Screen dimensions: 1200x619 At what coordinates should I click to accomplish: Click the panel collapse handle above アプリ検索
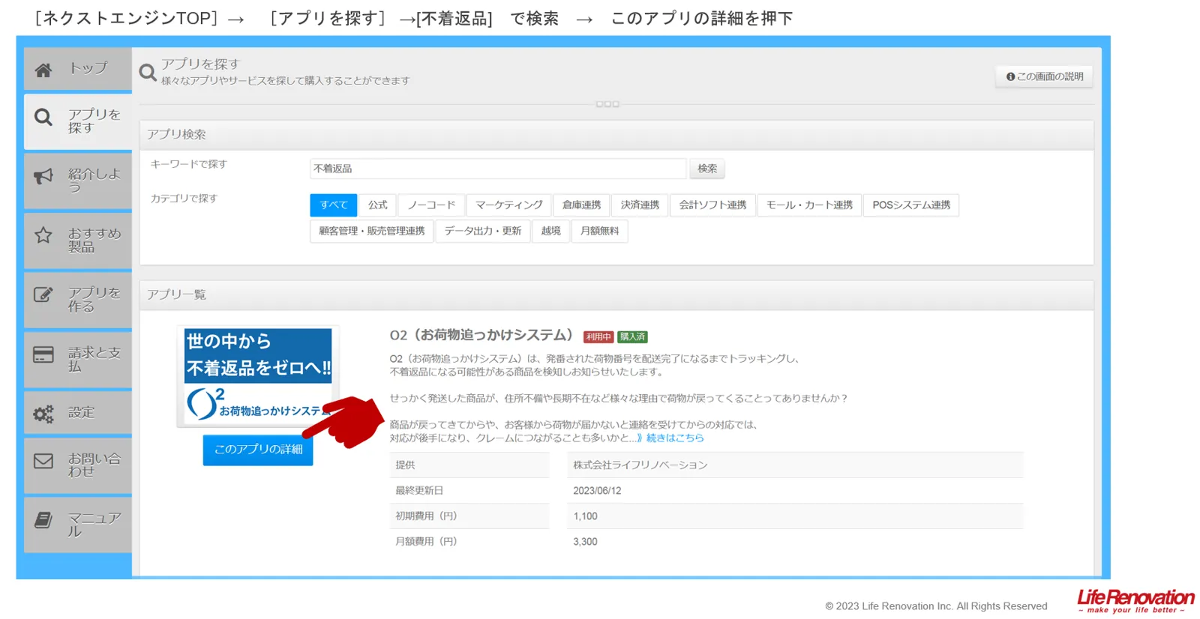(607, 104)
